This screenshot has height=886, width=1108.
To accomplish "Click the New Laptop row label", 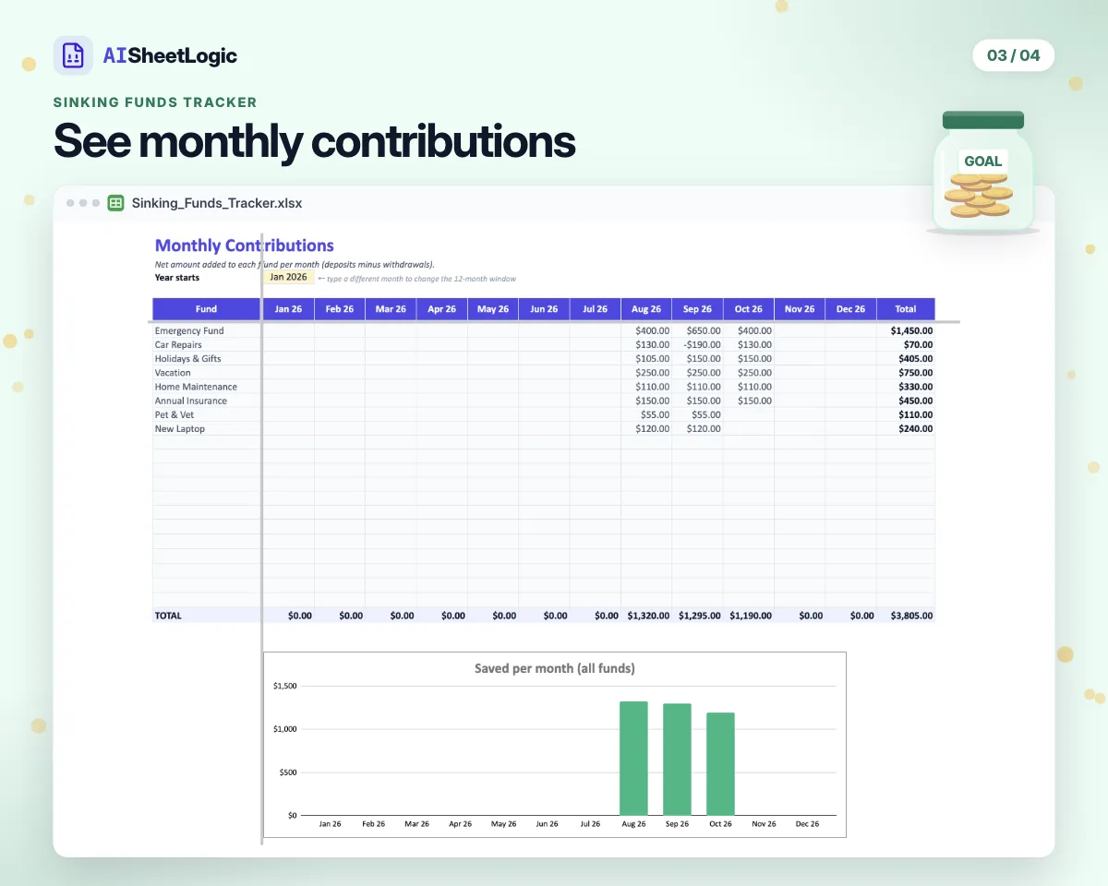I will click(x=180, y=428).
